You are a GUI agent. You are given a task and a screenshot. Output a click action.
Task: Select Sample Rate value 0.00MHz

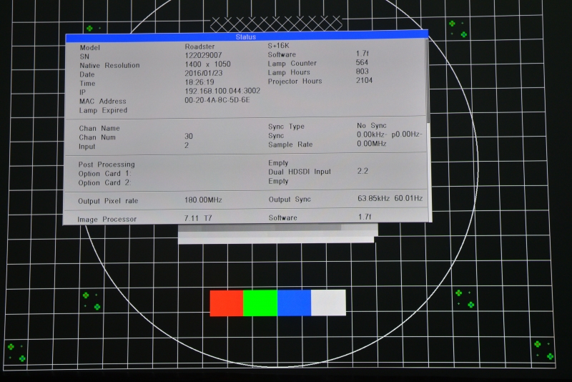tap(372, 144)
